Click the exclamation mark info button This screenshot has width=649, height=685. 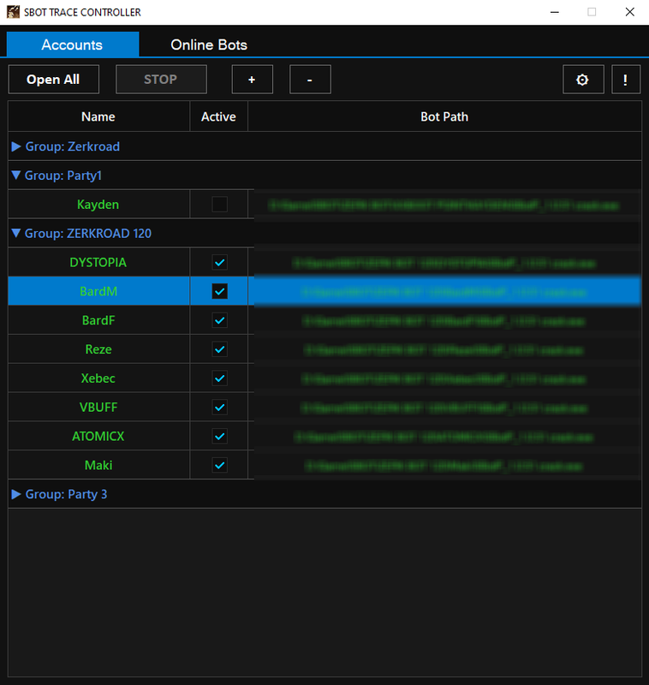pyautogui.click(x=626, y=80)
